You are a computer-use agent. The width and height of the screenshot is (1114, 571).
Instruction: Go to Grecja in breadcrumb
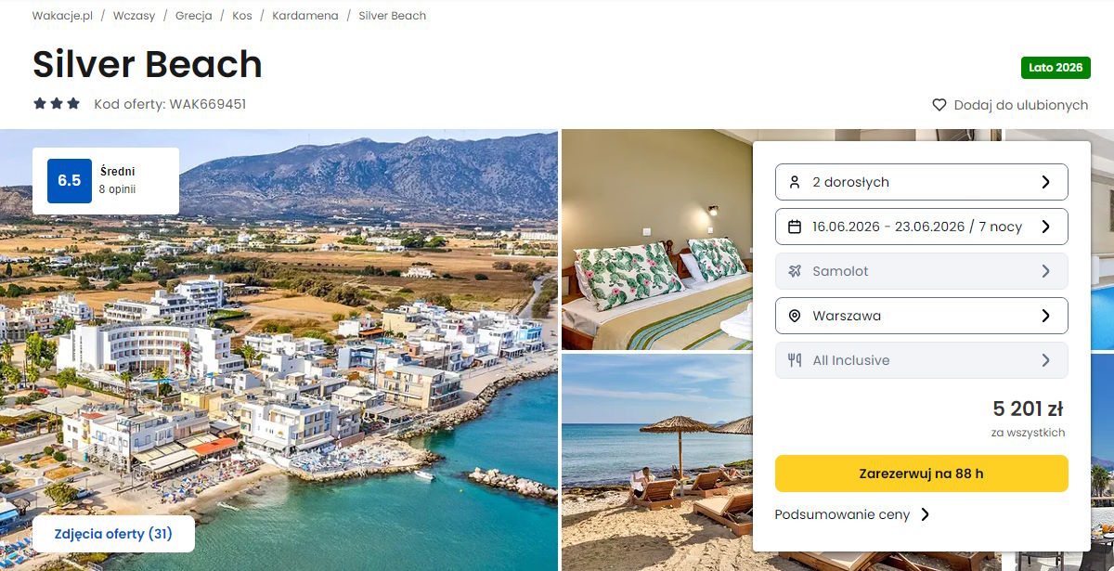(x=194, y=16)
